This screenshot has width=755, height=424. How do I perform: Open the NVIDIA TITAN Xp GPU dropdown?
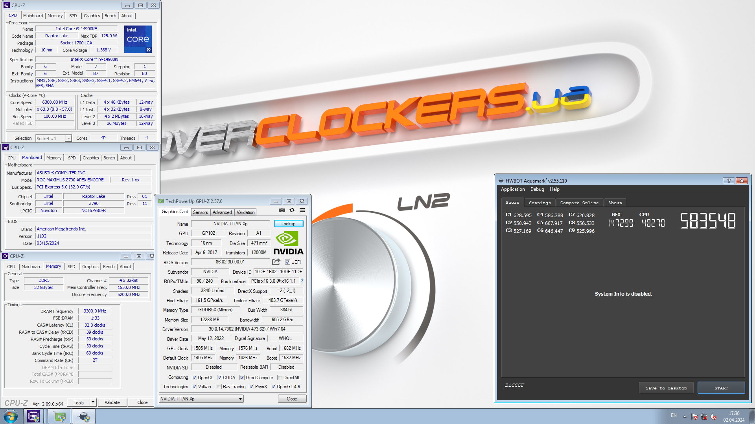click(x=201, y=399)
